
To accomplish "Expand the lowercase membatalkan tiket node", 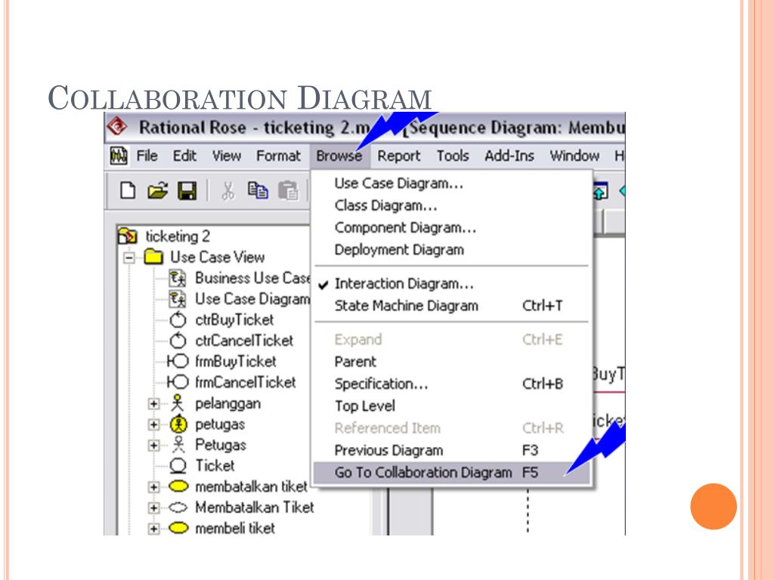I will click(153, 487).
